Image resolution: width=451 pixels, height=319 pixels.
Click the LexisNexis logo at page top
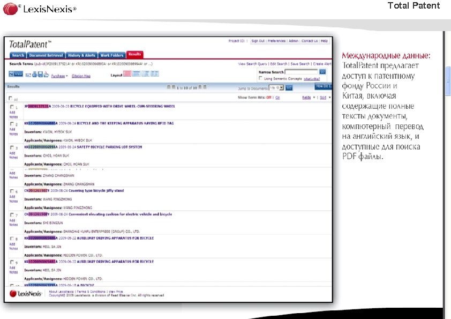click(40, 9)
